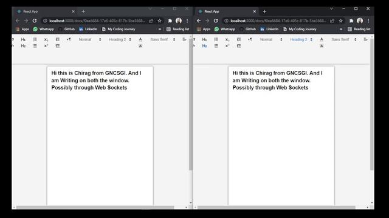389x218 pixels.
Task: Open Extensions puzzle icon in right window
Action: click(x=351, y=21)
